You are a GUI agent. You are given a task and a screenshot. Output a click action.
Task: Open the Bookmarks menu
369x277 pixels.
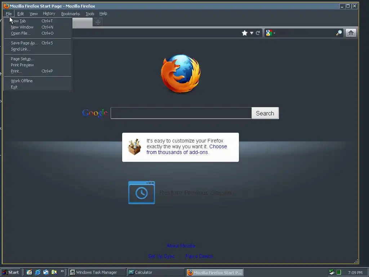click(70, 14)
